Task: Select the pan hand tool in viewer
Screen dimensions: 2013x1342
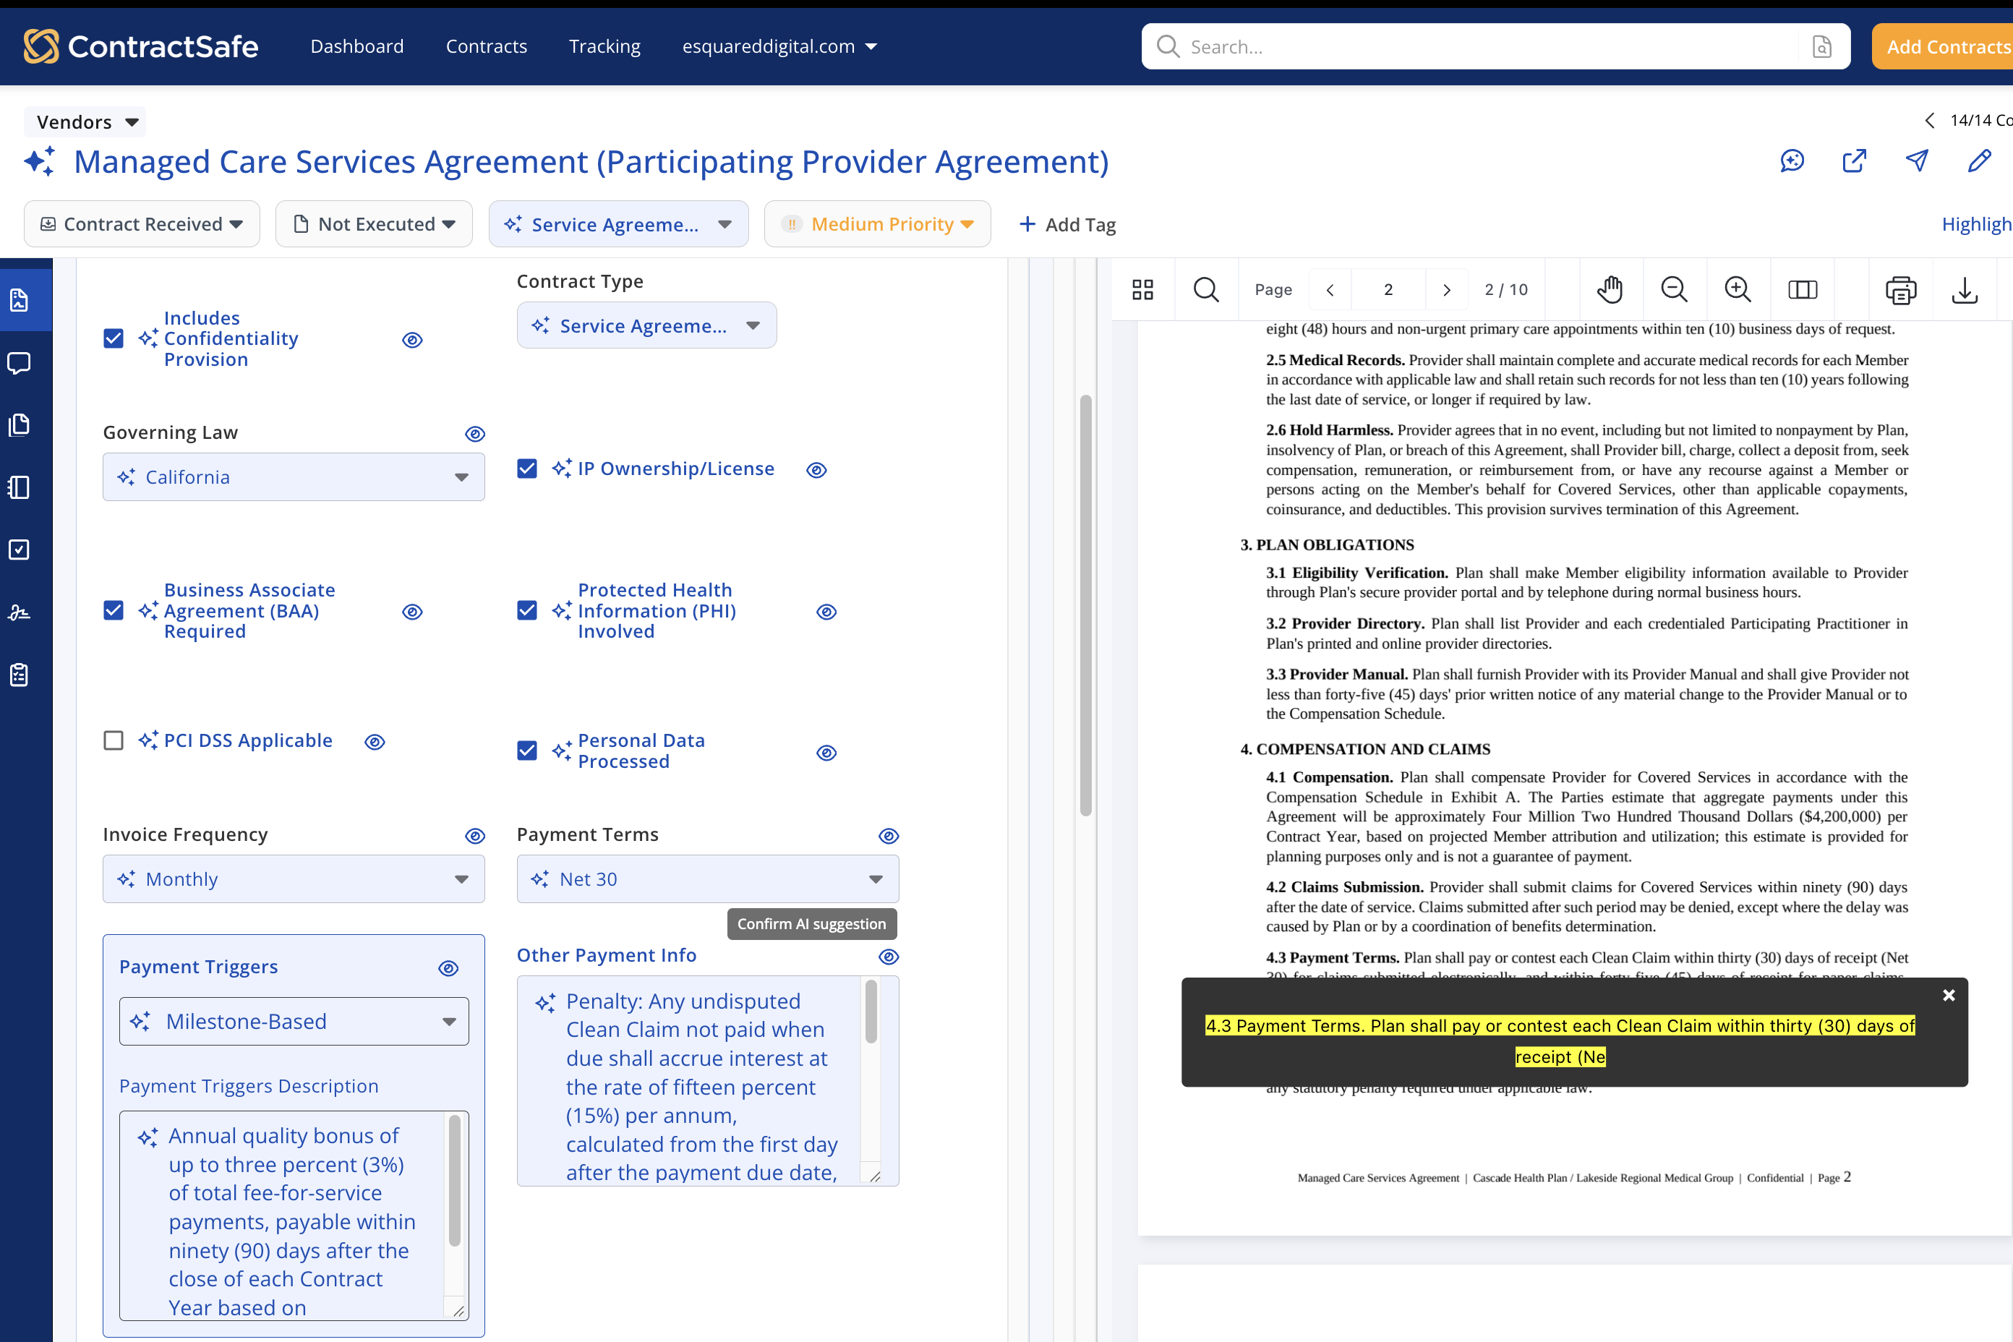Action: coord(1609,289)
